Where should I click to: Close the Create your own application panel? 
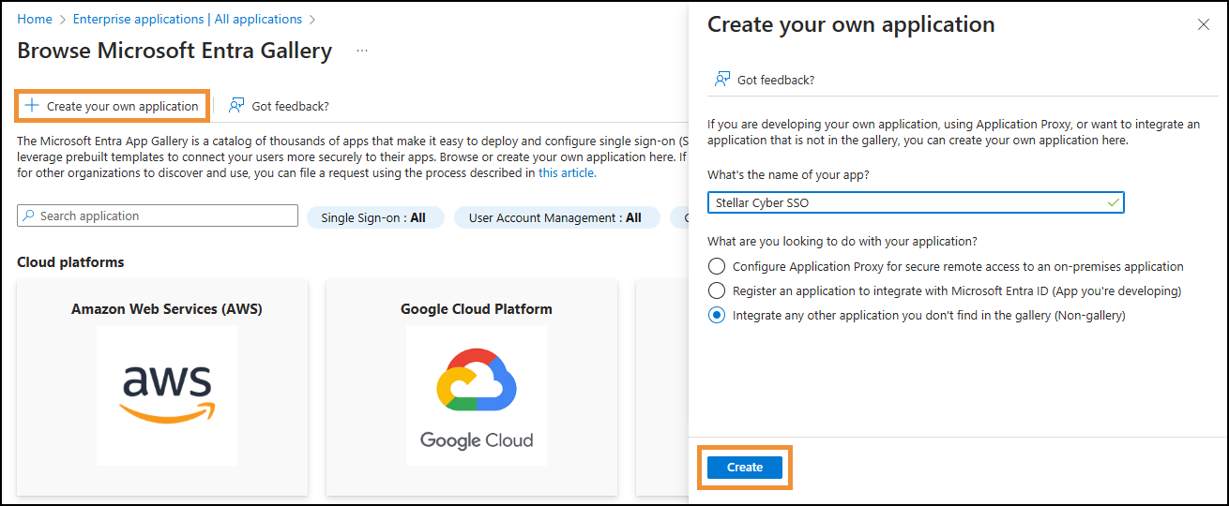pyautogui.click(x=1204, y=25)
